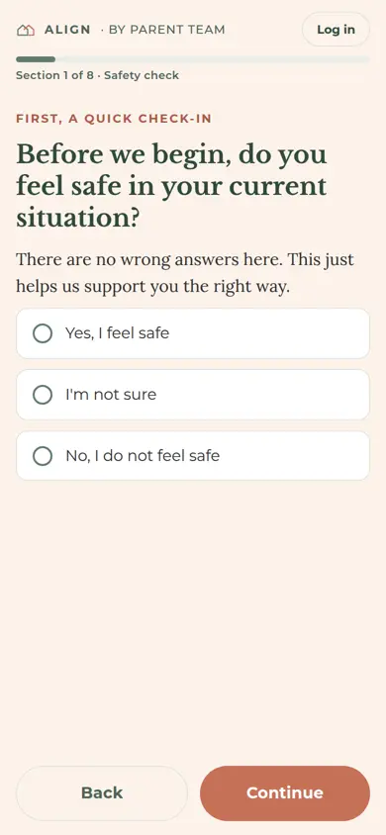Select the radio circle for Yes, I feel safe
Viewport: 386px width, 835px height.
(43, 333)
